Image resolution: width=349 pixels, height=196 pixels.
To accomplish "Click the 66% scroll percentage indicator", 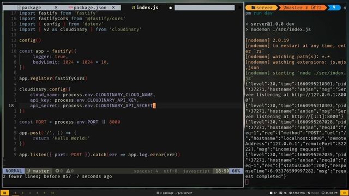I will pyautogui.click(x=236, y=171).
